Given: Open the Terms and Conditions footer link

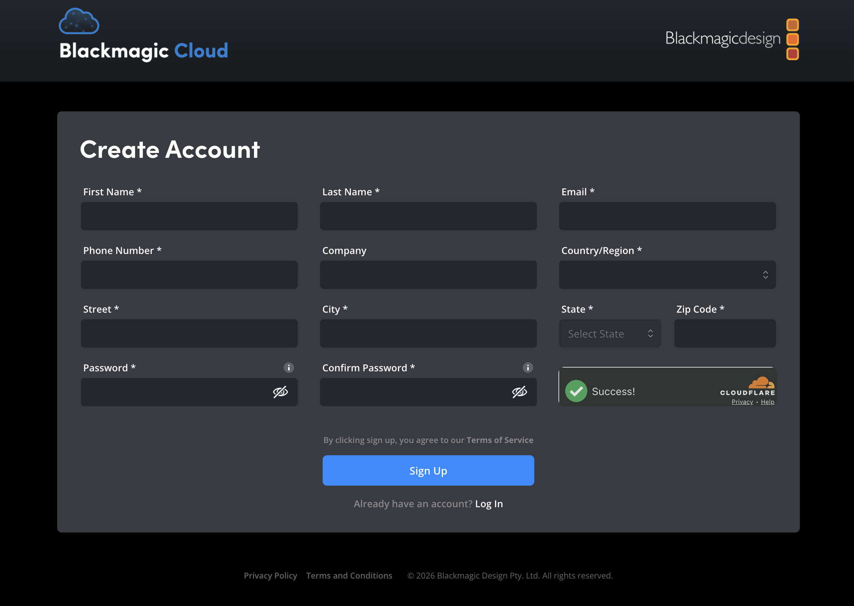Looking at the screenshot, I should click(x=349, y=576).
